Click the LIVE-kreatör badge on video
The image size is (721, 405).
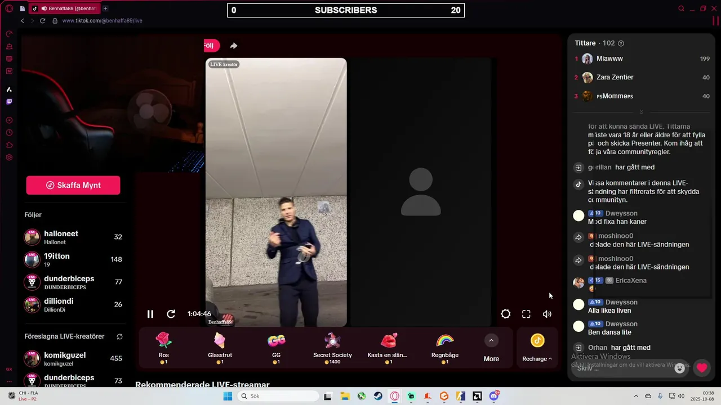[224, 64]
